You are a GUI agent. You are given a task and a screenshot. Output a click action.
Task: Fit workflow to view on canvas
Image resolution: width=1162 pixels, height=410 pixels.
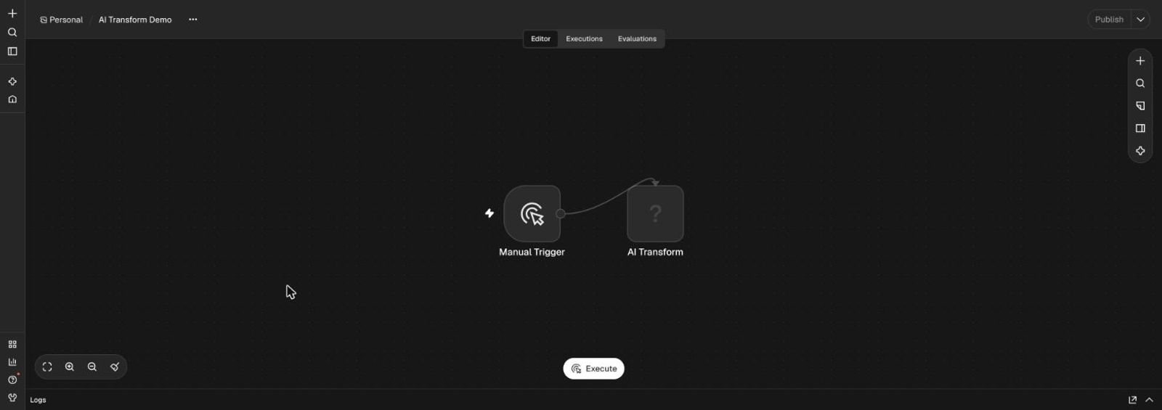click(x=47, y=367)
